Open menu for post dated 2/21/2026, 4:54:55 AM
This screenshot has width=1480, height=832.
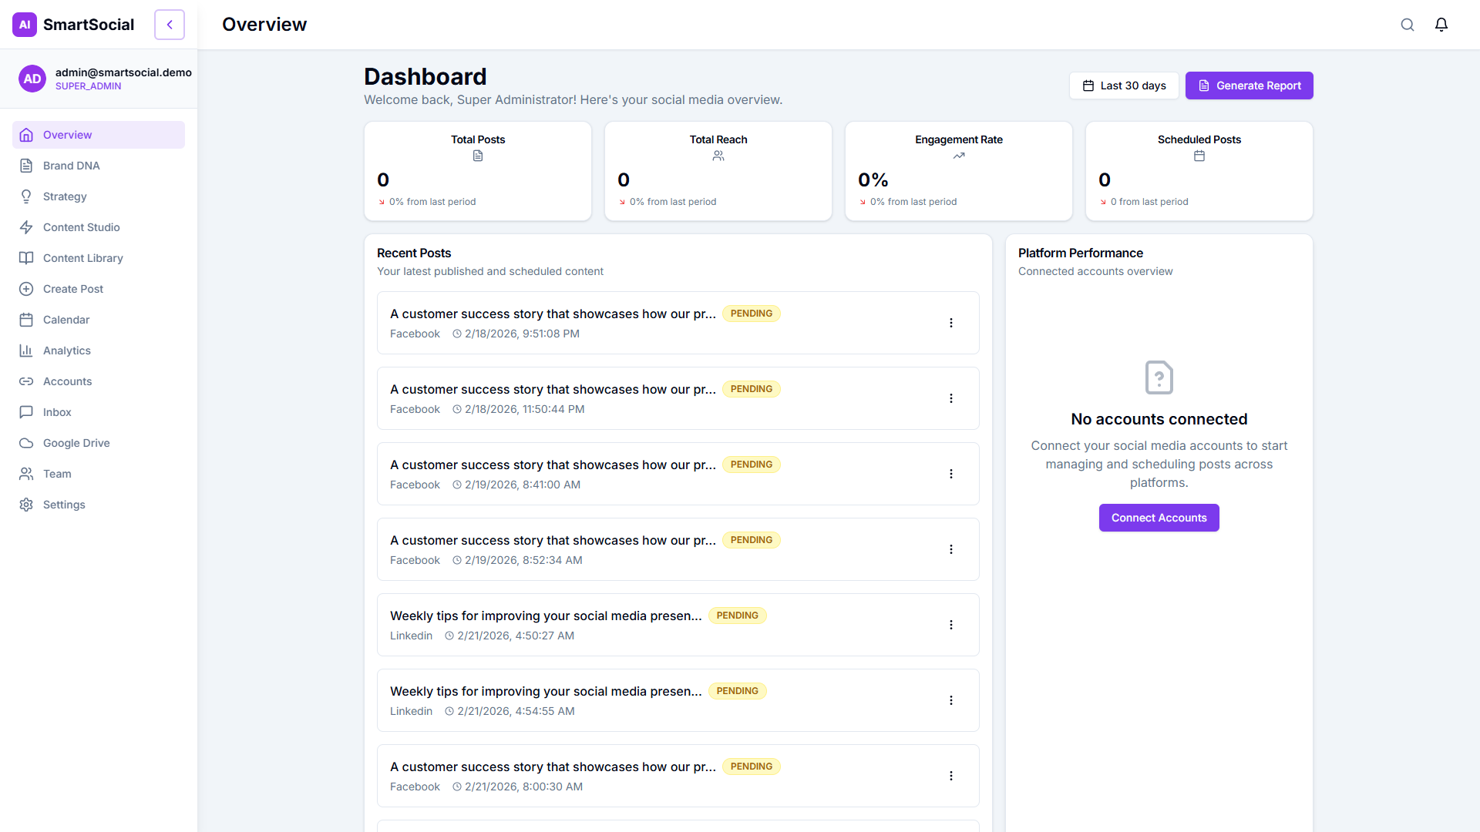951,700
